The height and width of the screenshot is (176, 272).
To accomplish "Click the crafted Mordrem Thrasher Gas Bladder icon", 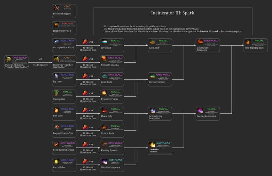I will (x=56, y=59).
